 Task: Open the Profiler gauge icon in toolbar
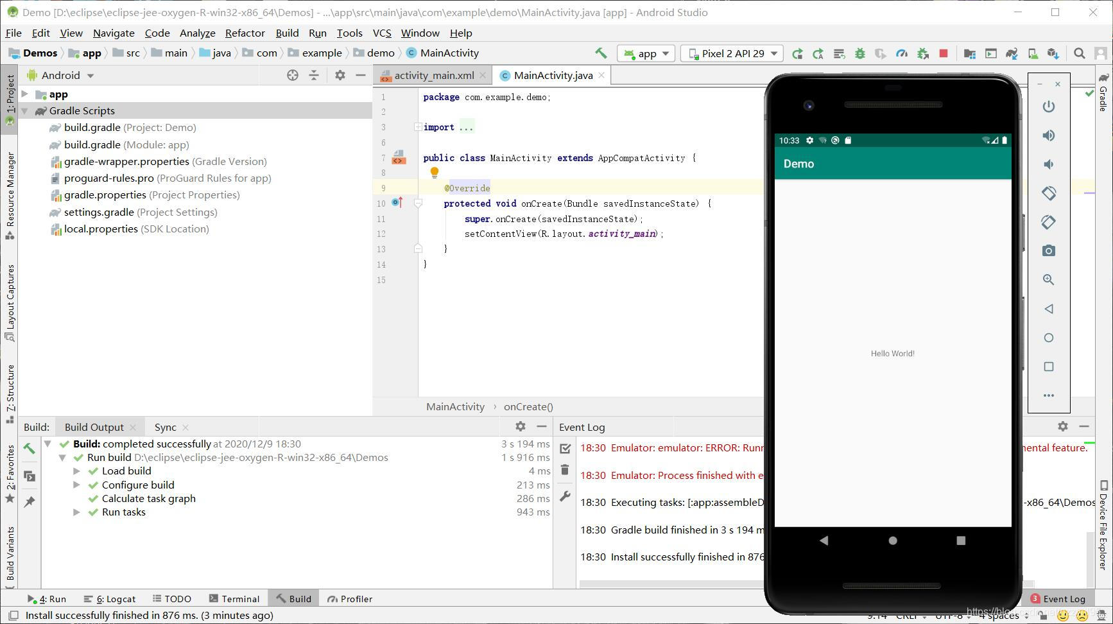[902, 54]
